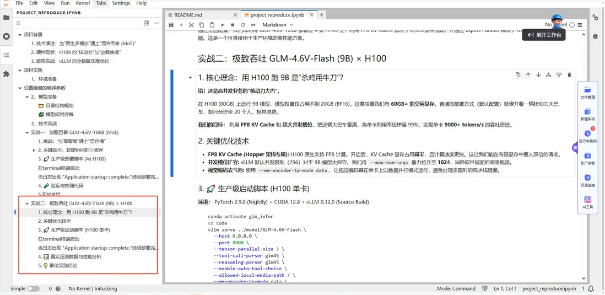This screenshot has width=605, height=295.
Task: Select the Table of Contents sidebar icon
Action: [x=6, y=55]
